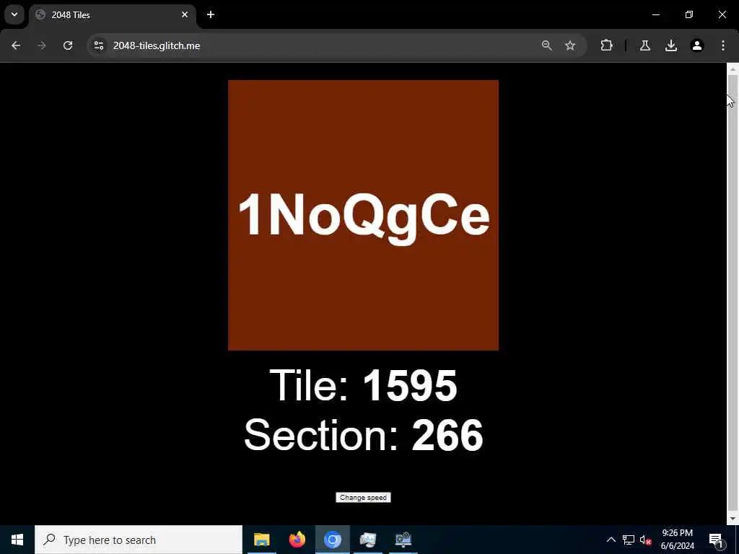739x554 pixels.
Task: Open the clock showing 9:26 PM
Action: [677, 540]
